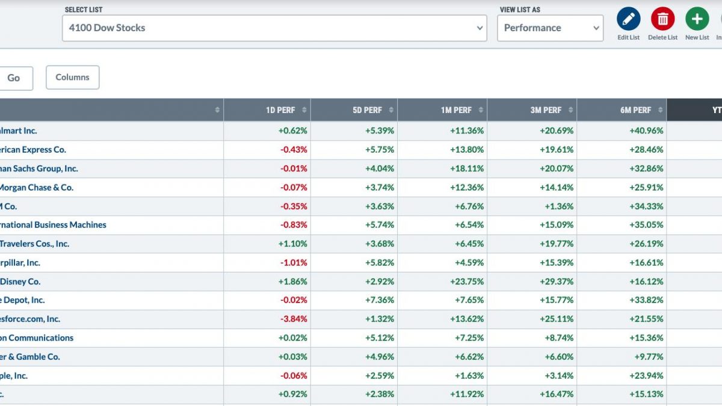Click the blue Edit List pencil icon
Viewport: 722px width, 406px height.
(628, 19)
